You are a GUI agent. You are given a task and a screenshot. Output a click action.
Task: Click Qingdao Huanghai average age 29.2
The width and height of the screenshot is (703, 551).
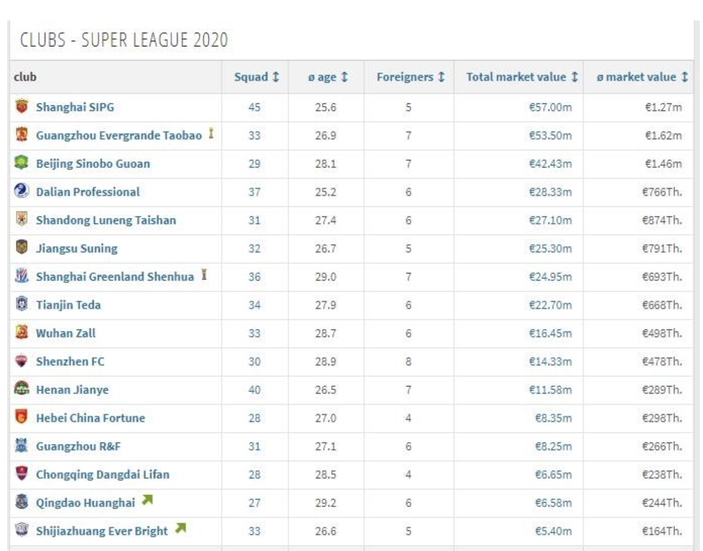pos(326,503)
